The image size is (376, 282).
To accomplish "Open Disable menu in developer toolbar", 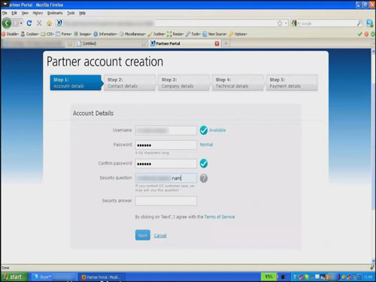I will [x=11, y=34].
